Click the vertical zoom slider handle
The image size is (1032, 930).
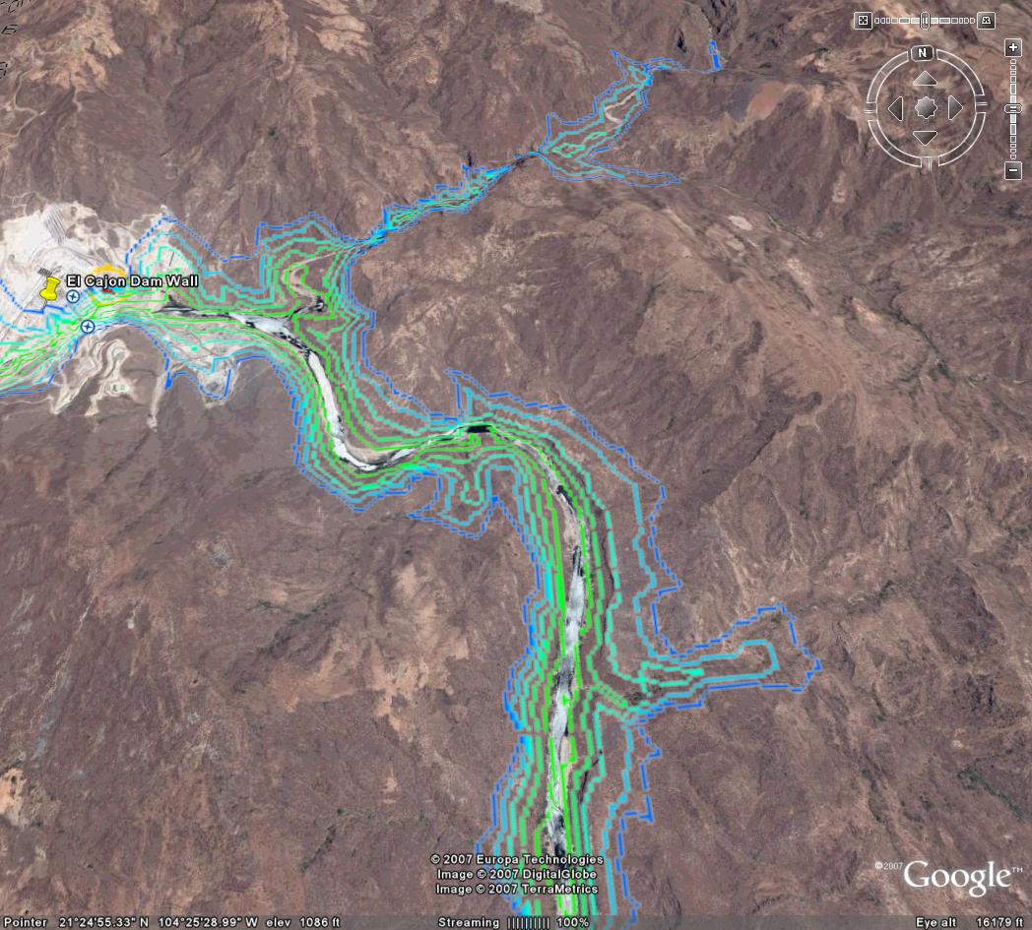pos(1013,108)
